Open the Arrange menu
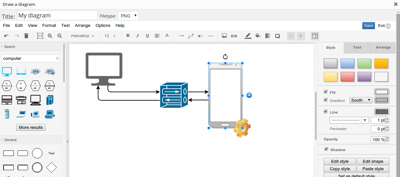The width and height of the screenshot is (400, 177). [83, 26]
